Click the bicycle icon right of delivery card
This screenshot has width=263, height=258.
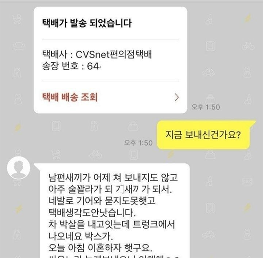pyautogui.click(x=248, y=46)
